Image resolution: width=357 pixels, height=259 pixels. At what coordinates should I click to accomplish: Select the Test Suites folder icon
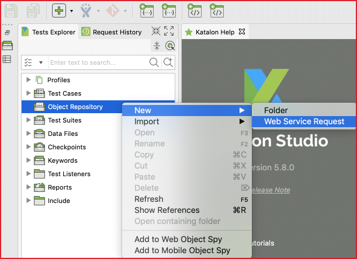click(39, 120)
